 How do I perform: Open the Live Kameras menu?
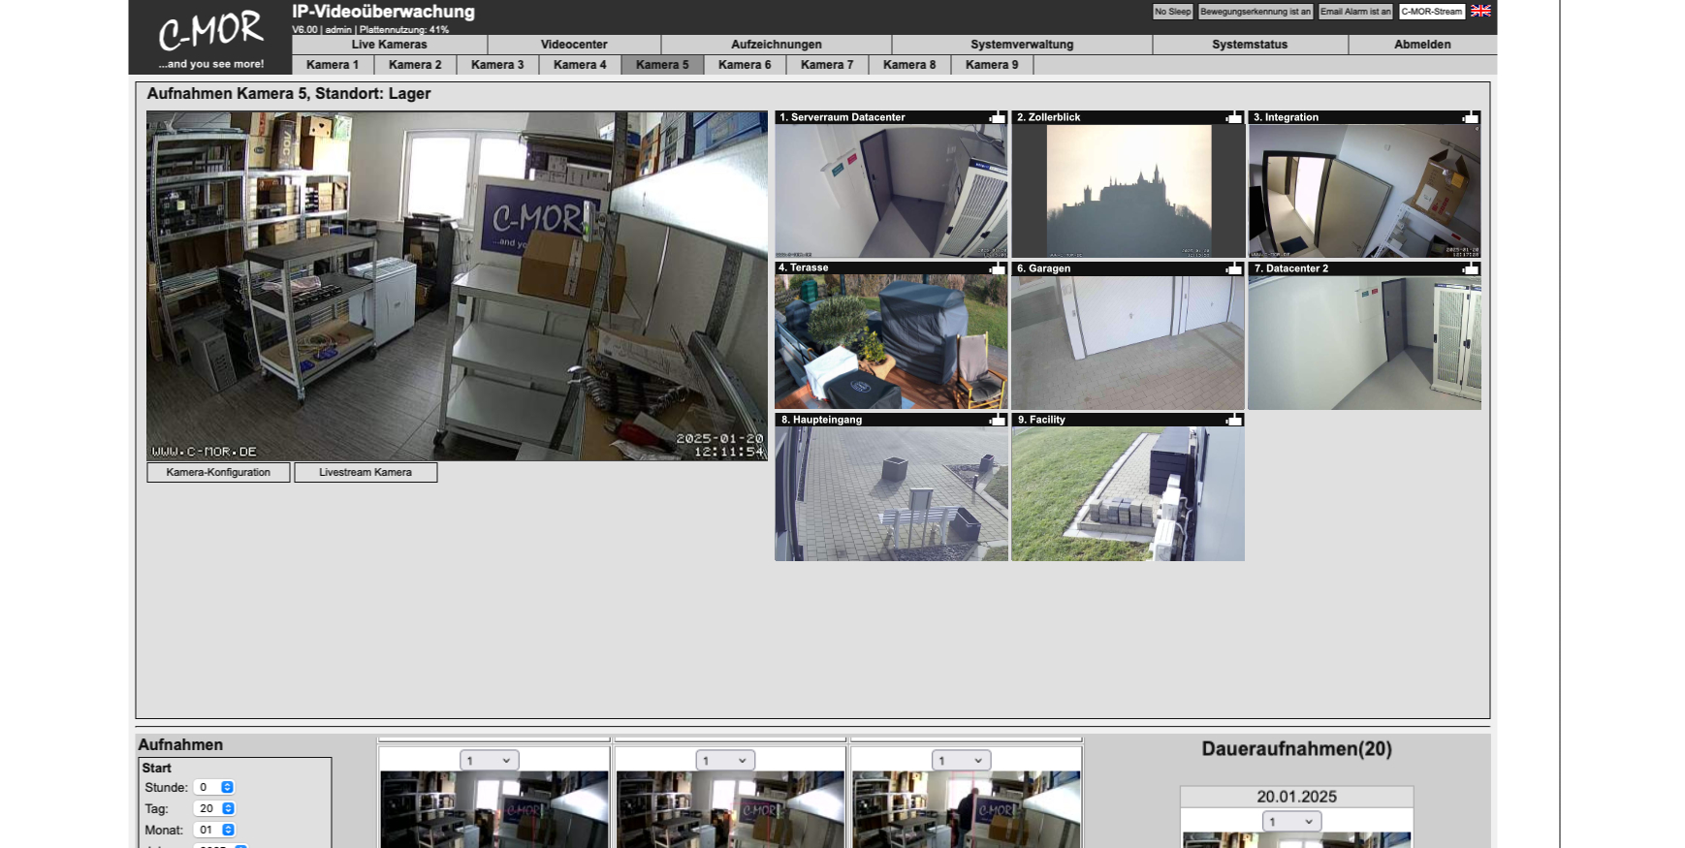(390, 45)
